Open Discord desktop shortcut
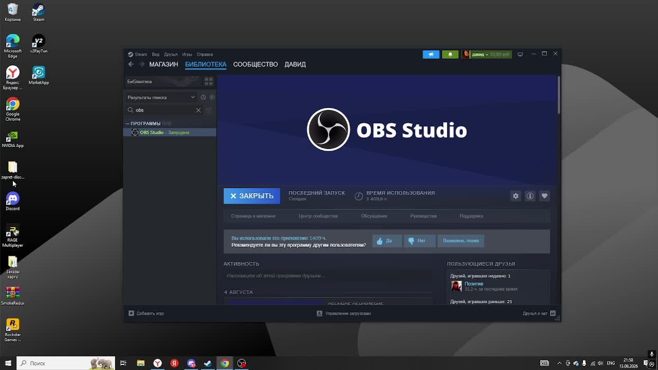Image resolution: width=658 pixels, height=370 pixels. (13, 201)
